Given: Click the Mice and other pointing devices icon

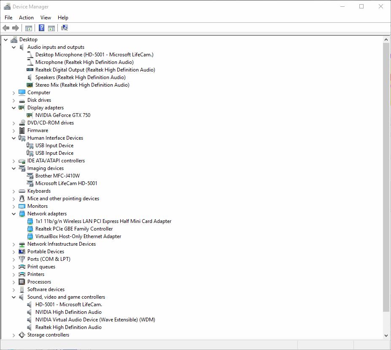Looking at the screenshot, I should [22, 199].
